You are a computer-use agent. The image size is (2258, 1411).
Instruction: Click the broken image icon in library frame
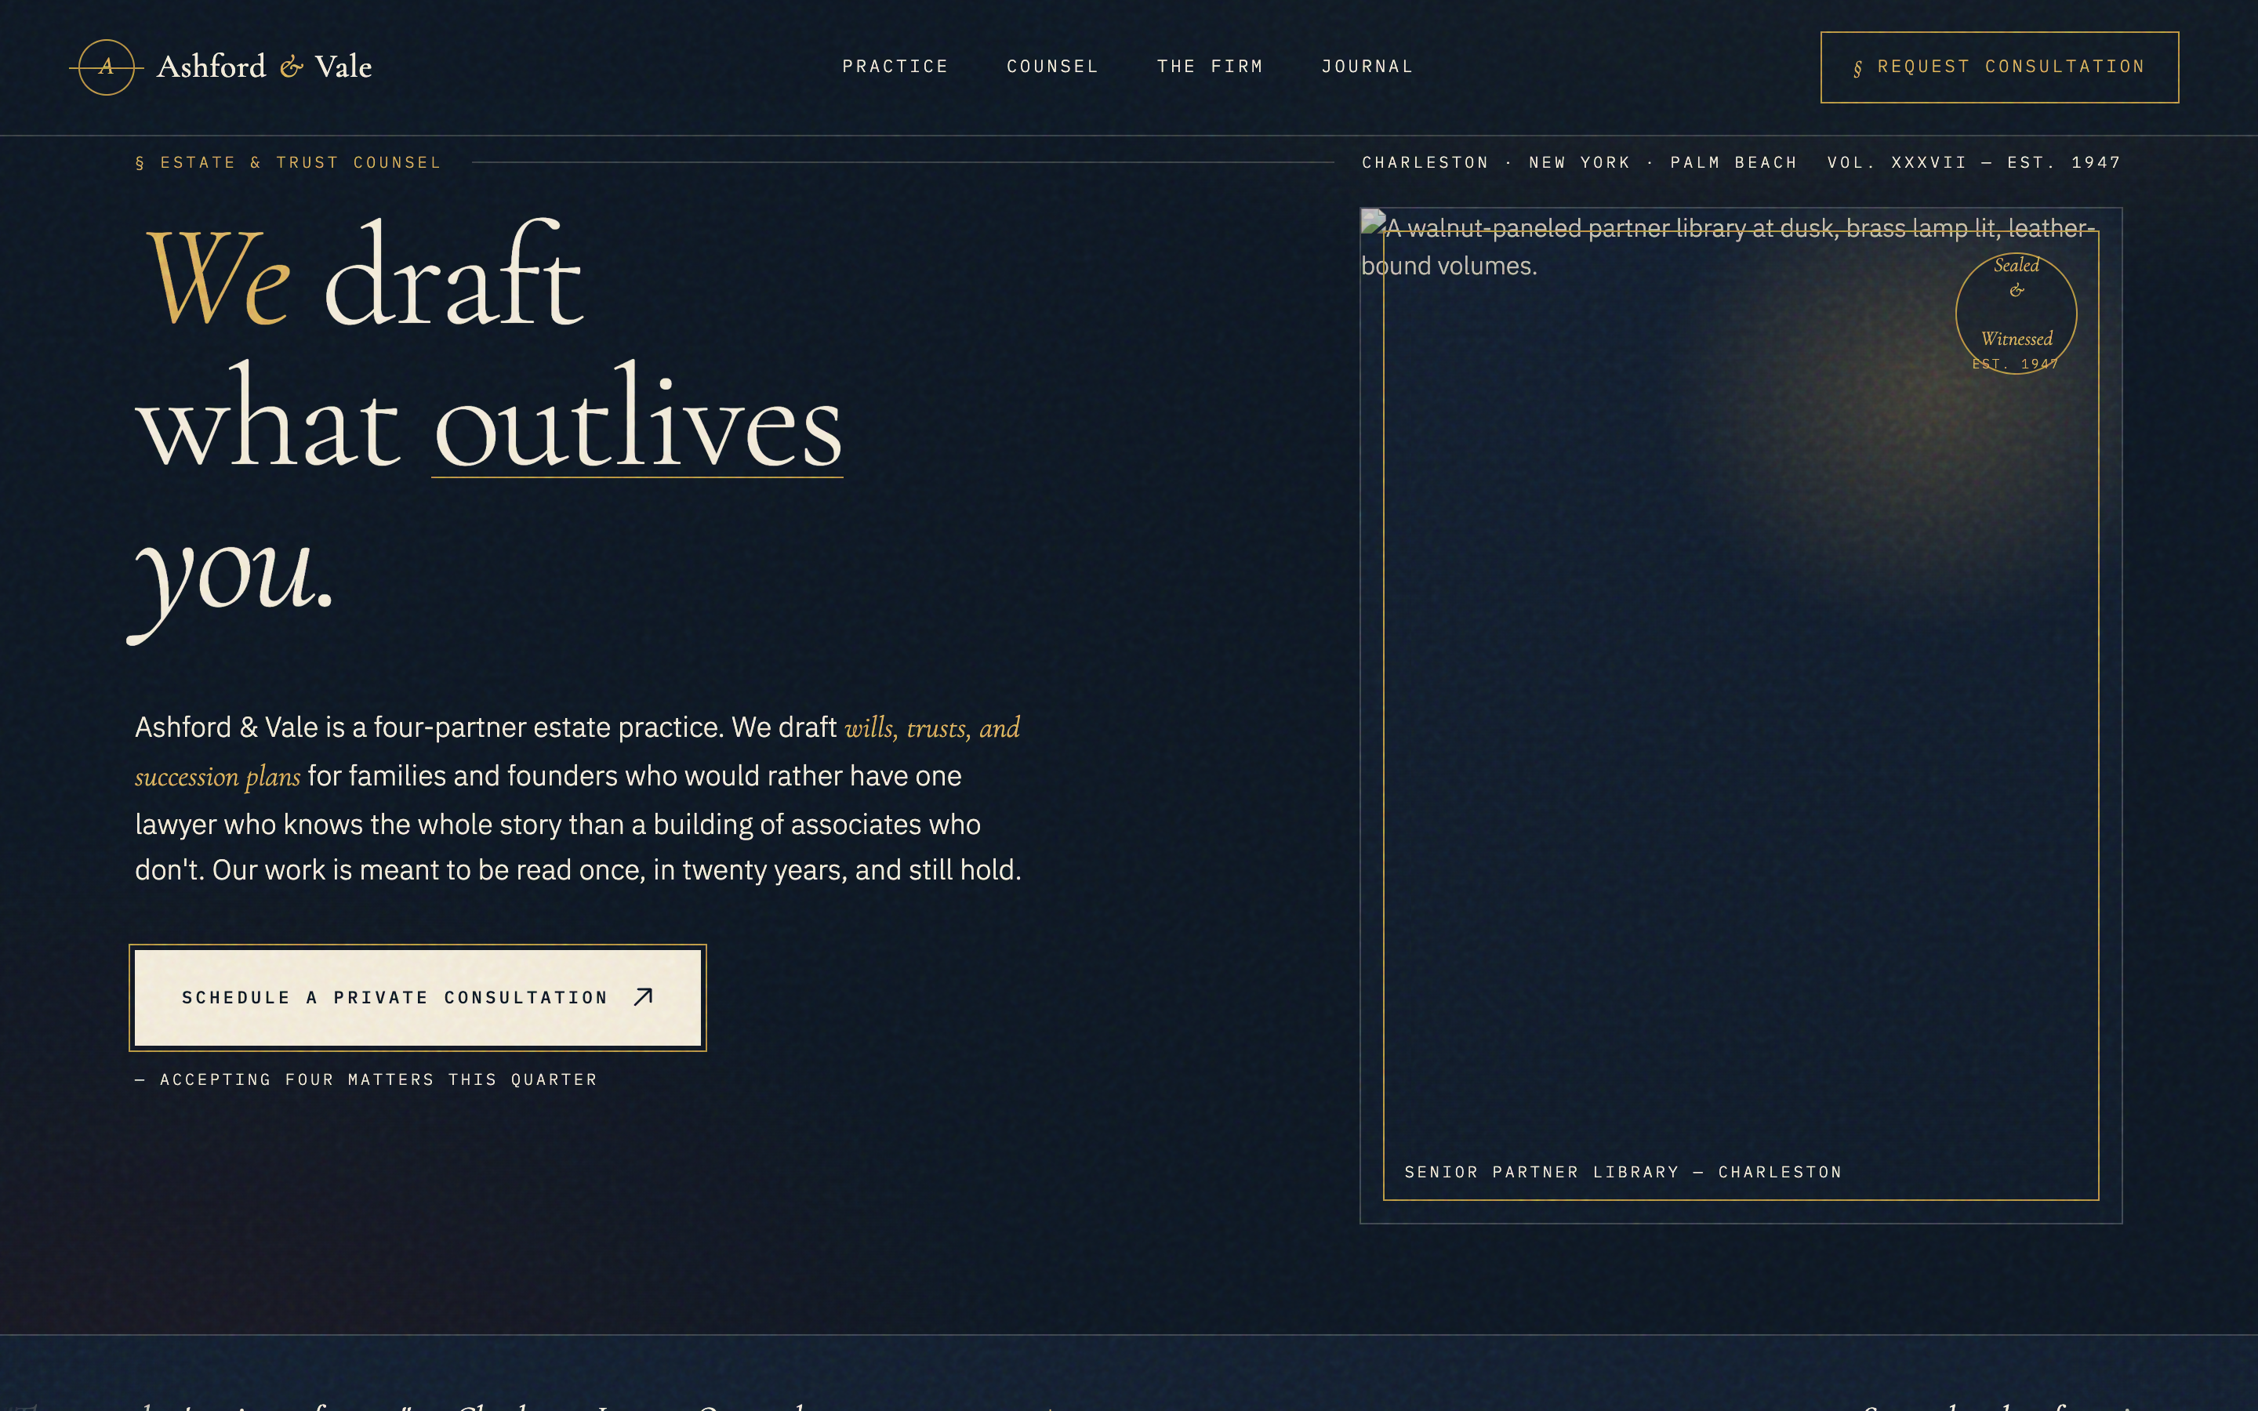point(1373,222)
